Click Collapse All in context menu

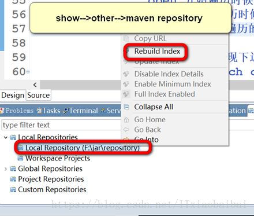(x=154, y=107)
